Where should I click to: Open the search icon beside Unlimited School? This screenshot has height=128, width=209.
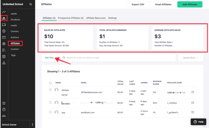[31, 4]
